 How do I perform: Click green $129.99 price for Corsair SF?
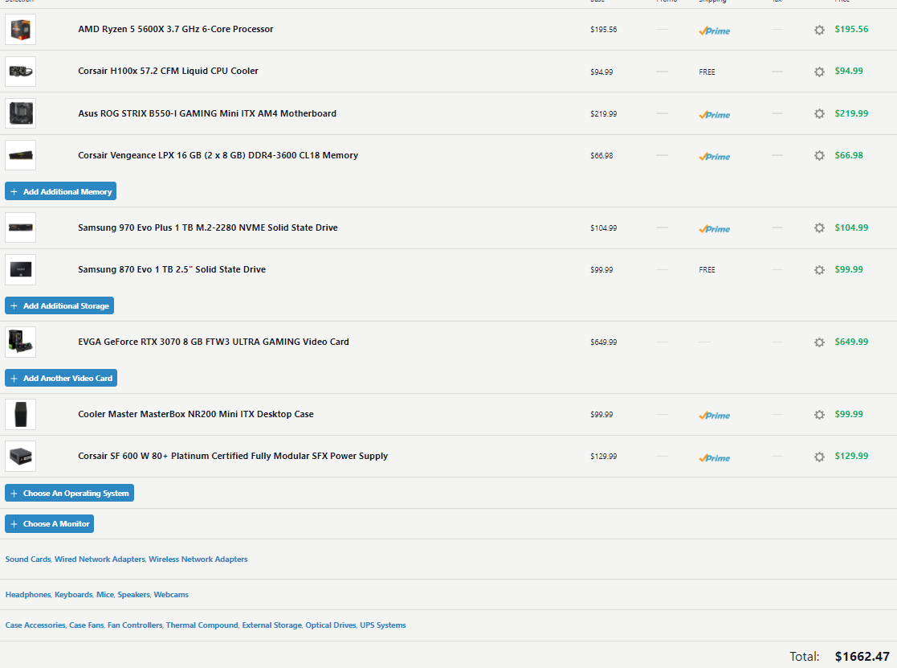pyautogui.click(x=851, y=457)
